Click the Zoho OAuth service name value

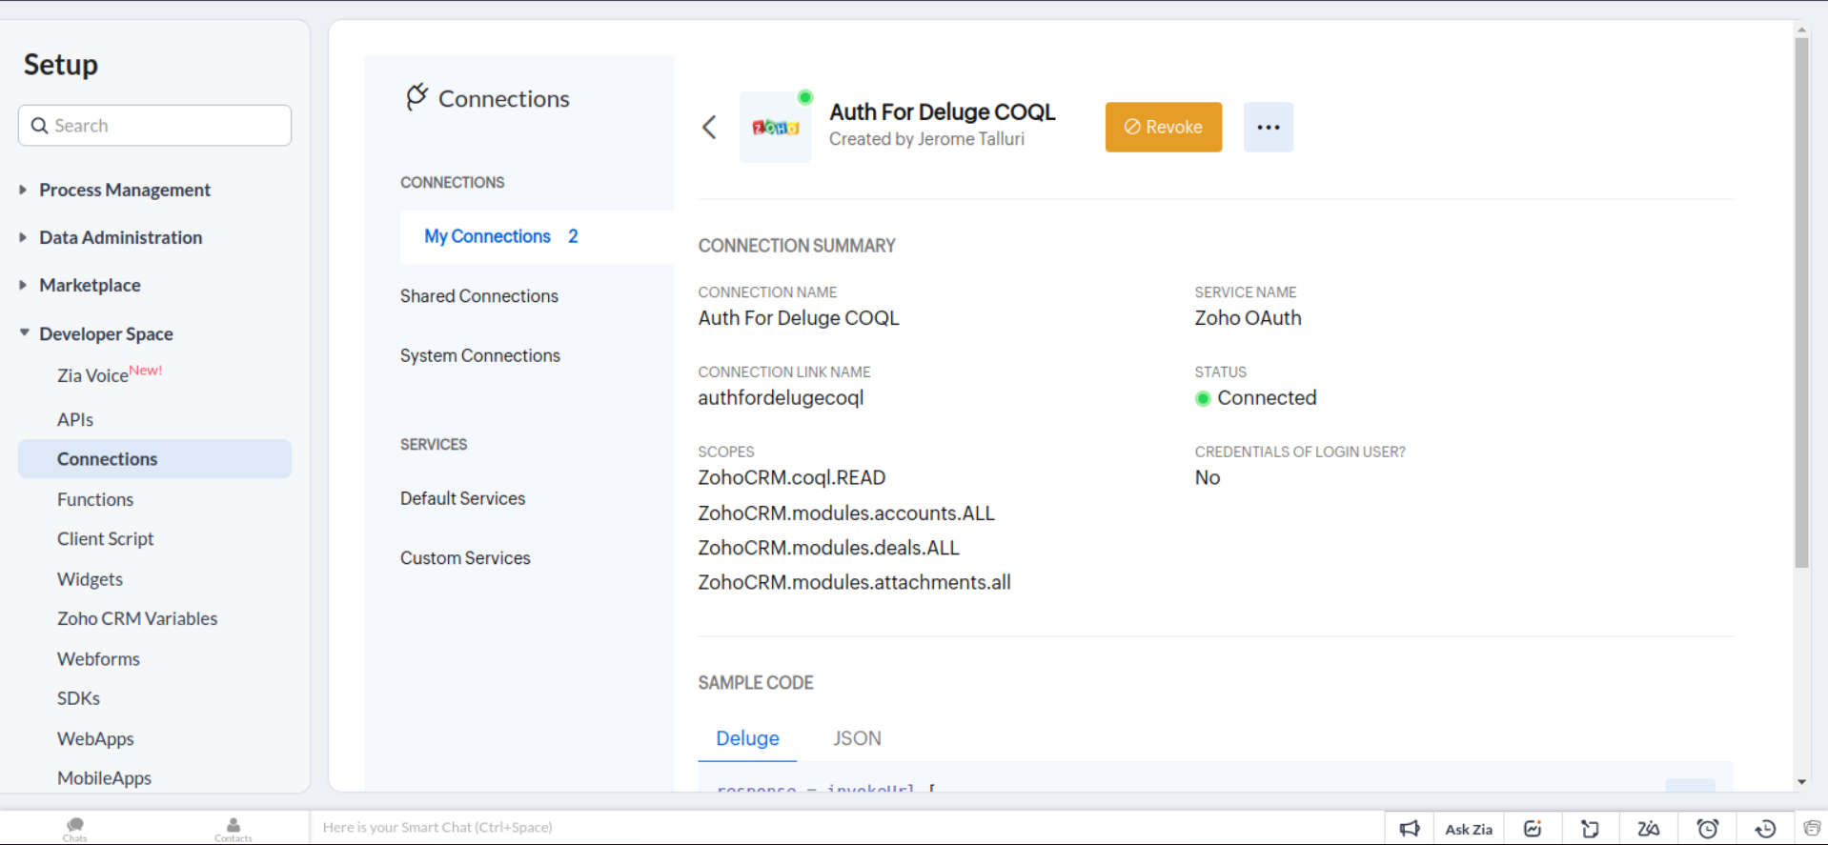pos(1248,318)
